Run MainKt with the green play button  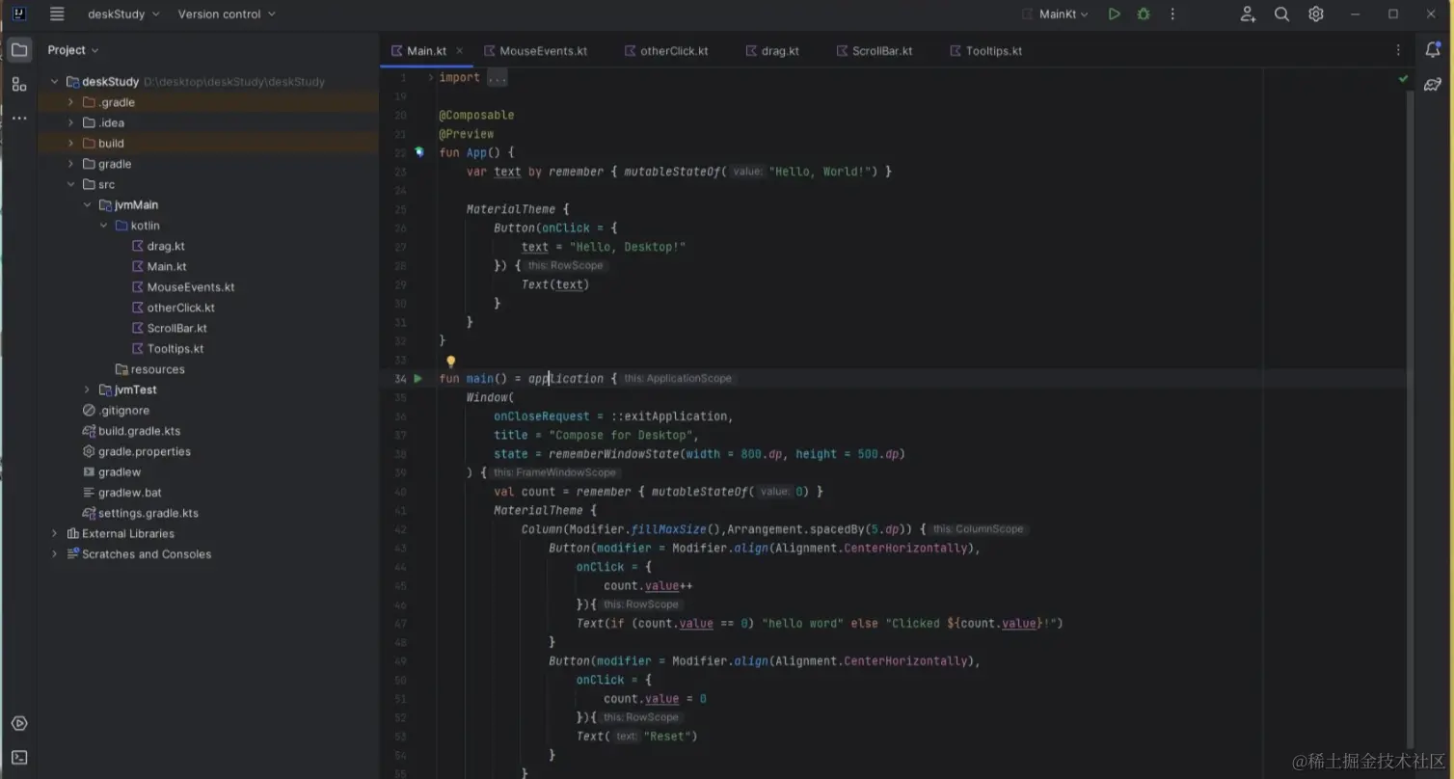pyautogui.click(x=1115, y=13)
